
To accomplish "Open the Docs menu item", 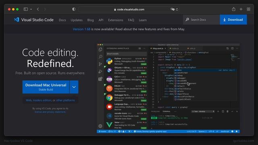I will (62, 20).
